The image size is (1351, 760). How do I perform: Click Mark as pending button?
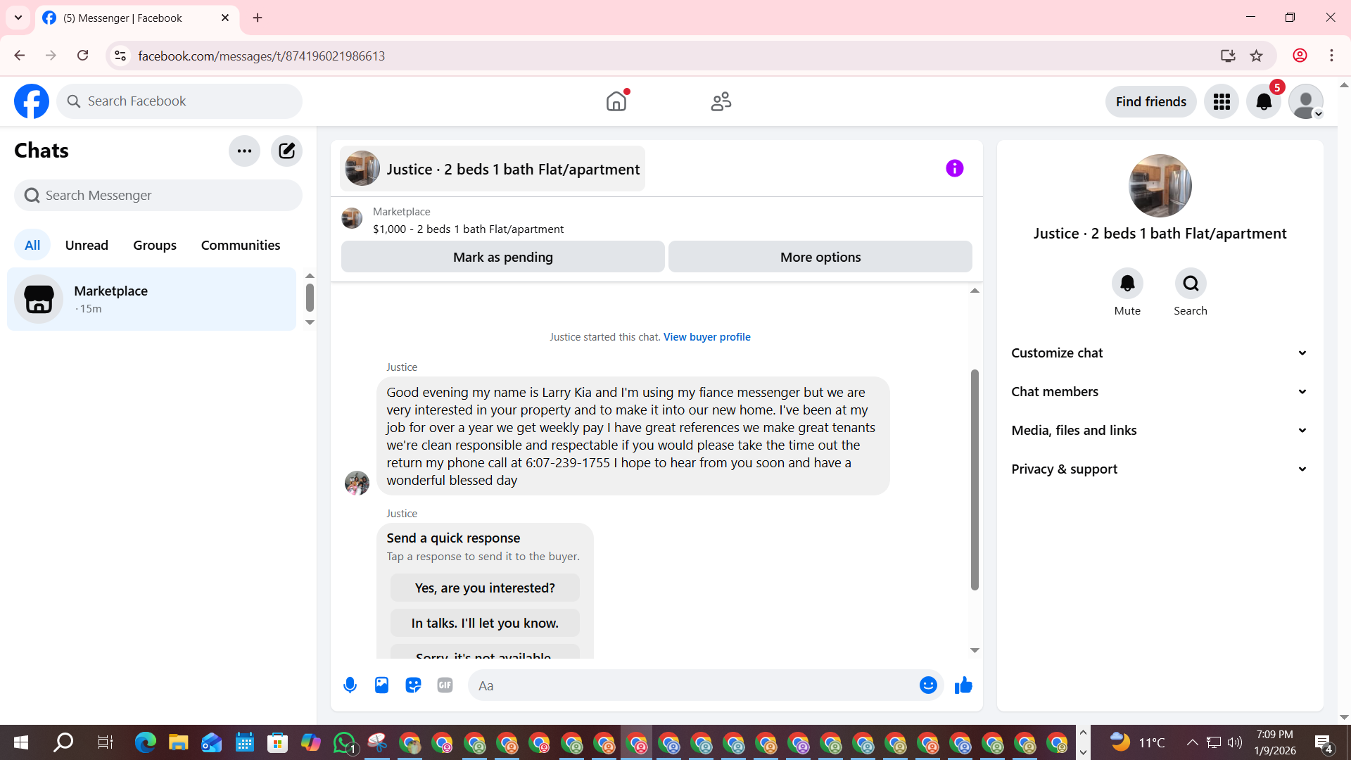click(x=502, y=257)
